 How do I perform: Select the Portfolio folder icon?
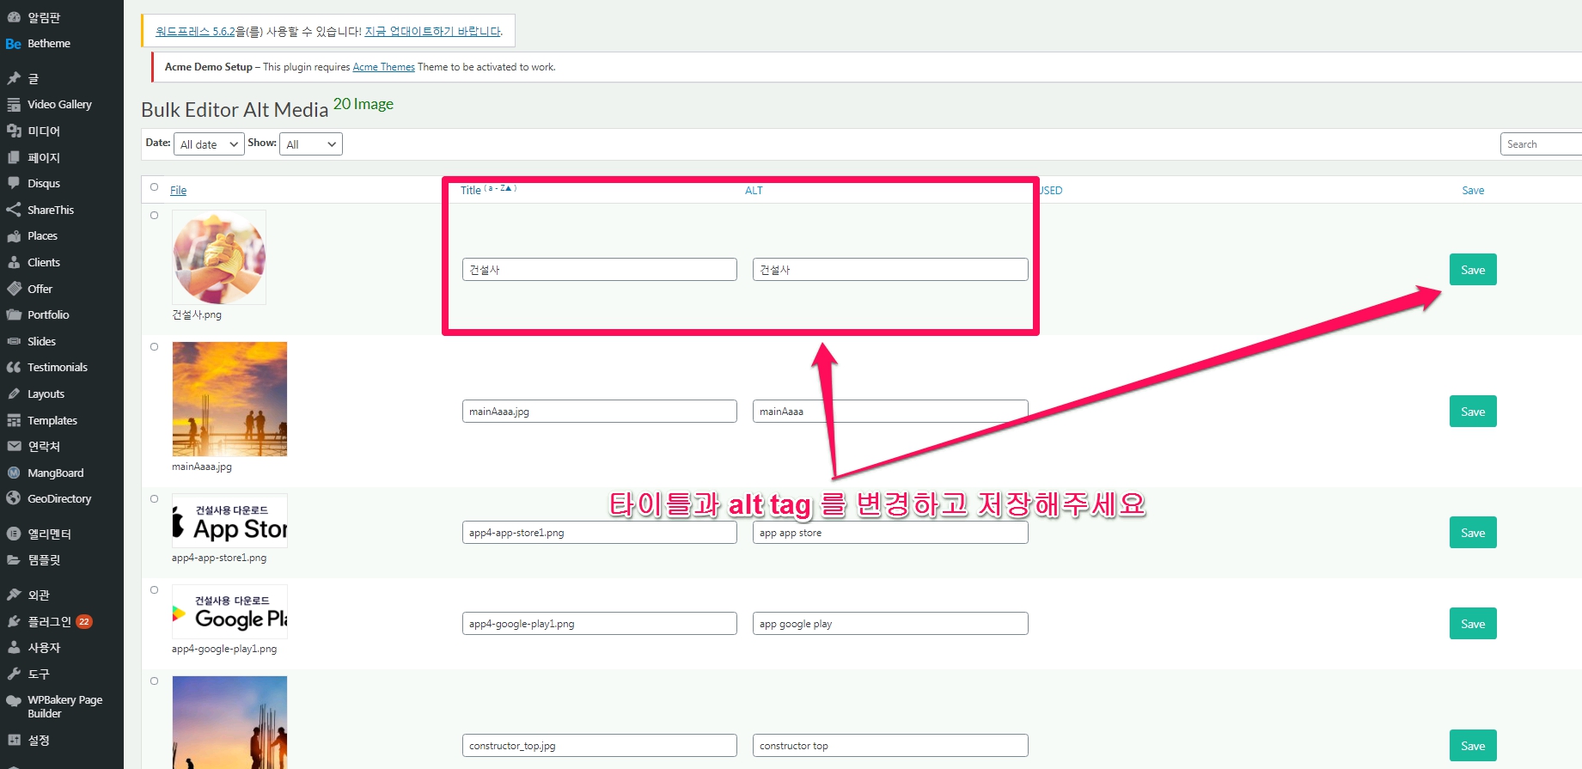tap(14, 314)
